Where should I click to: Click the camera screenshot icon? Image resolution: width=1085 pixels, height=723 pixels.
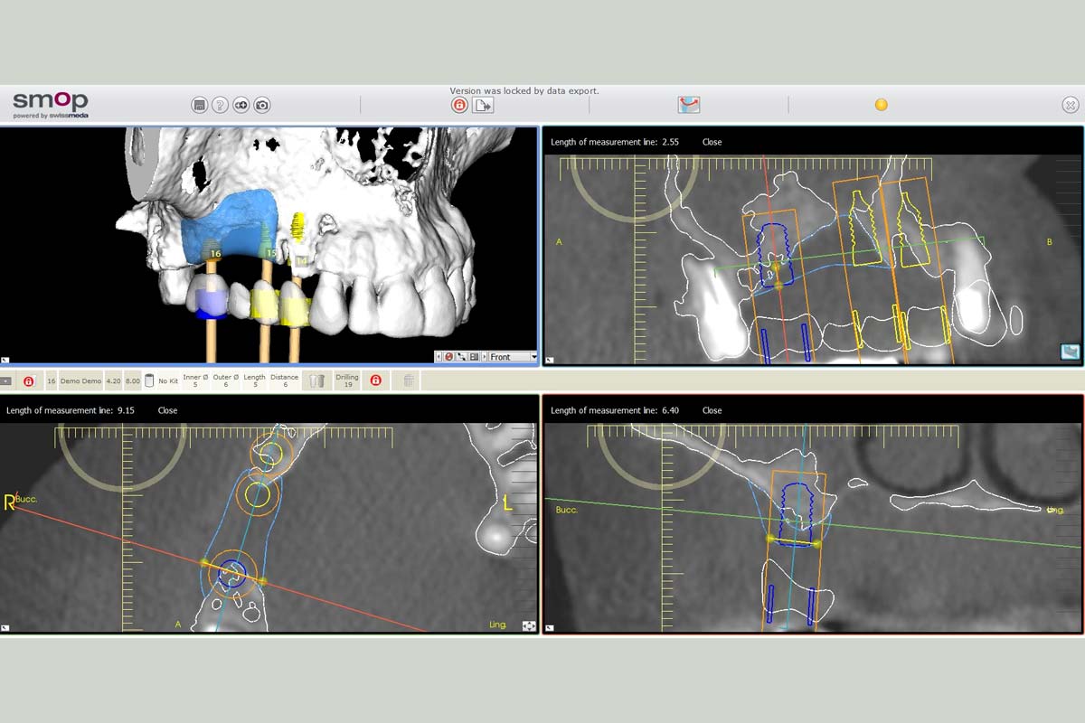tap(262, 106)
